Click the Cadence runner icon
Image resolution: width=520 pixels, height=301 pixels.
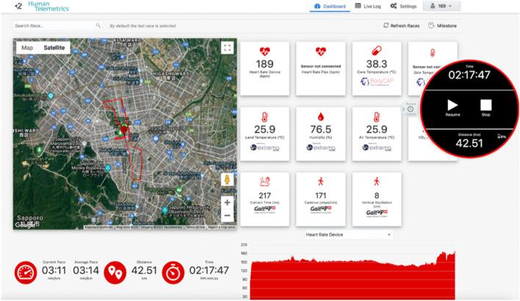pos(320,181)
